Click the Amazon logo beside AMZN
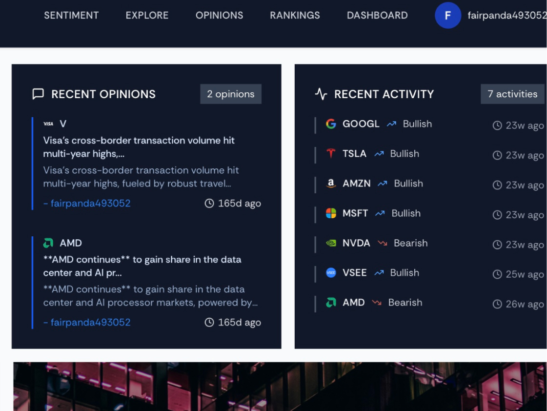The height and width of the screenshot is (411, 547). tap(331, 184)
